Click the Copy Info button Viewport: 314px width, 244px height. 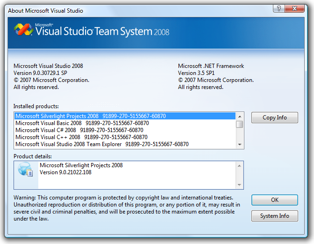[x=275, y=118]
